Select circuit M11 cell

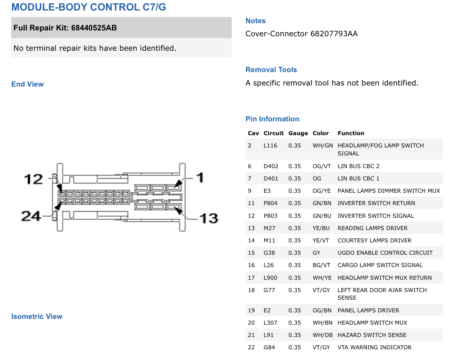[x=270, y=241]
